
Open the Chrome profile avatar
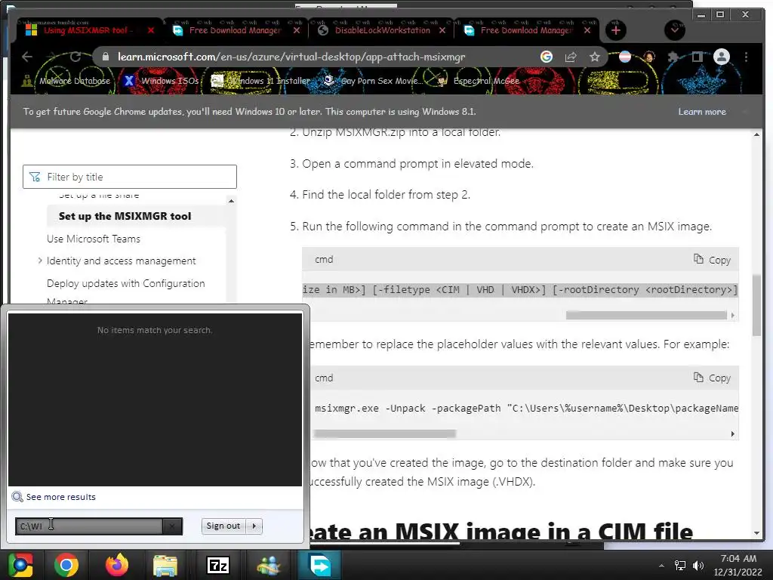point(721,57)
